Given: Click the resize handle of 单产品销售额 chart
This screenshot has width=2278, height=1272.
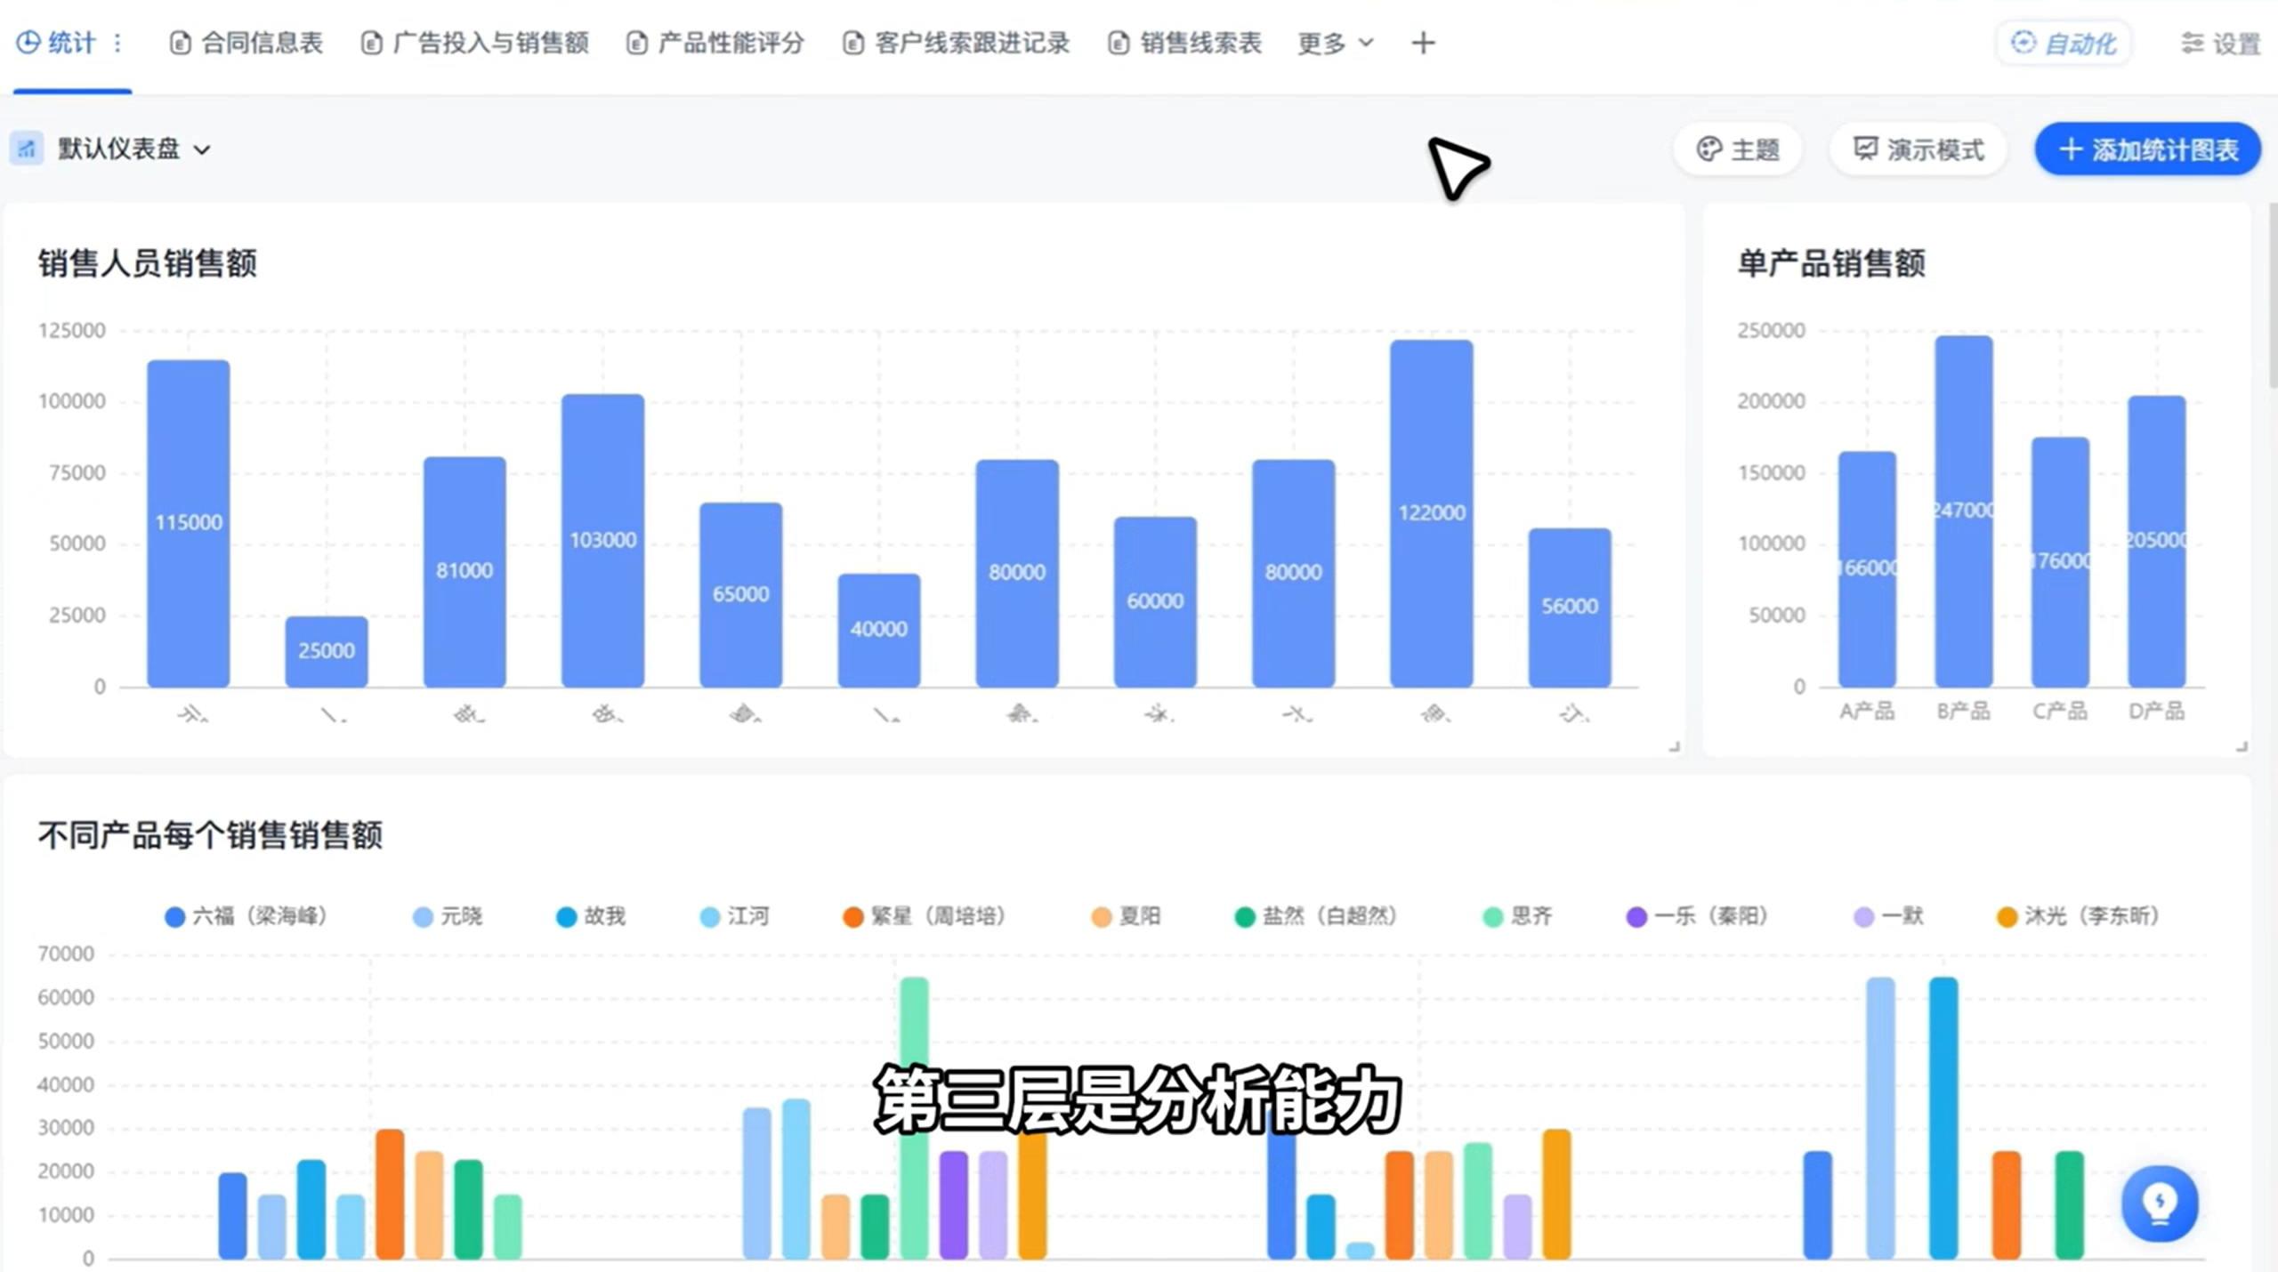Looking at the screenshot, I should click(2242, 746).
